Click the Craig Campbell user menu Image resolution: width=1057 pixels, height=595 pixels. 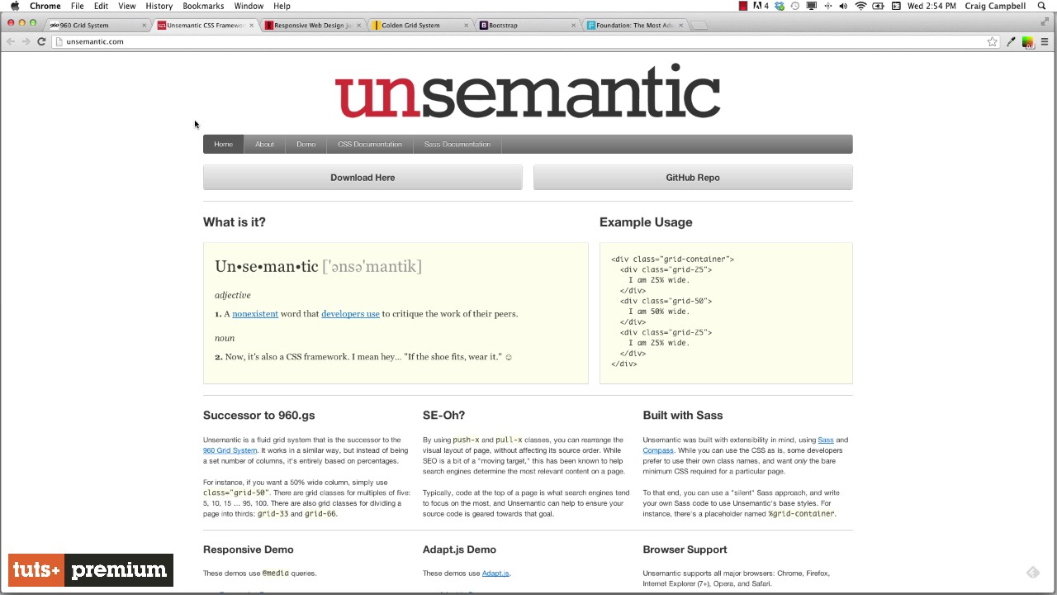pos(995,6)
